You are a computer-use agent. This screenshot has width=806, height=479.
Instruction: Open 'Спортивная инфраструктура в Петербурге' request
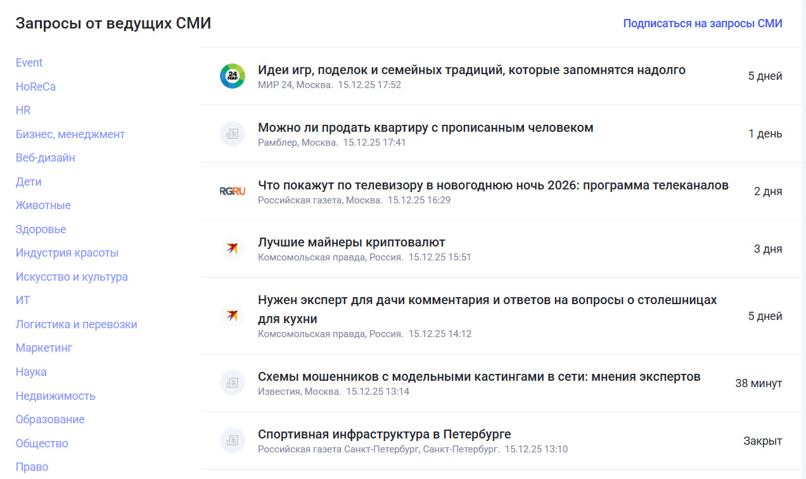385,434
